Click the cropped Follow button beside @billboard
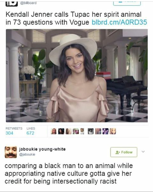 (127, 3)
